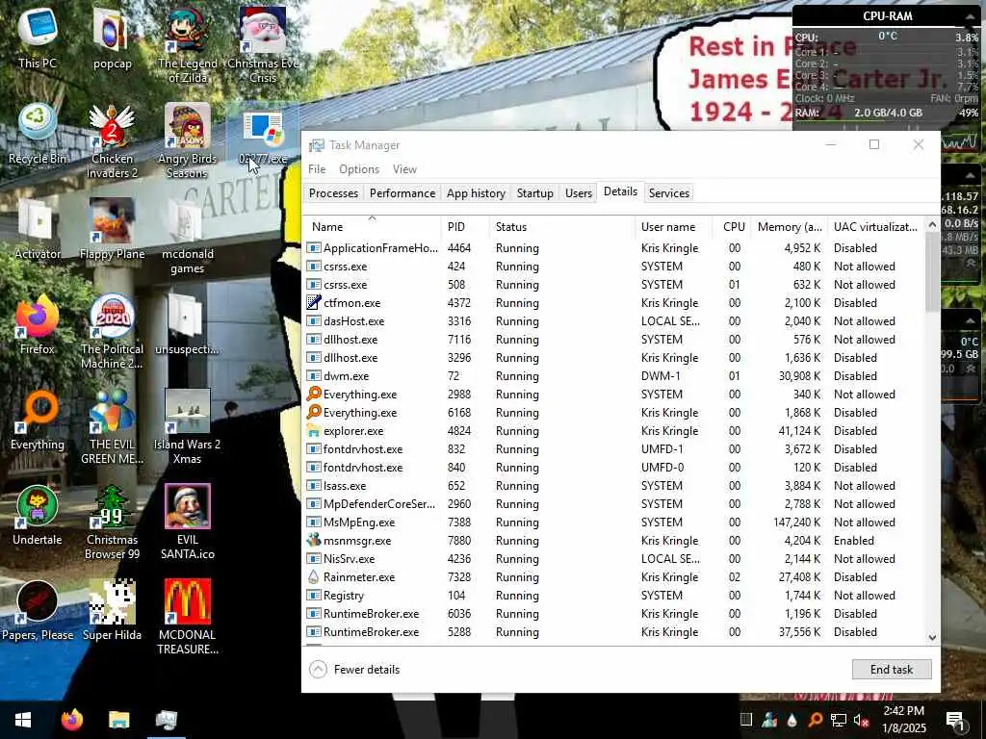Click Task Manager taskbar button

(166, 720)
